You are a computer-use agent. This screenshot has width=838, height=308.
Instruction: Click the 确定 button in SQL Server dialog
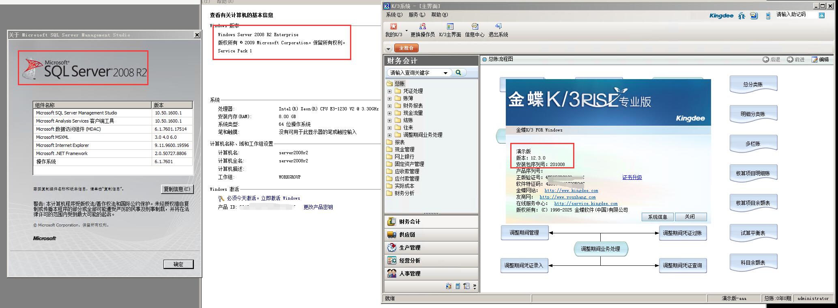coord(178,264)
